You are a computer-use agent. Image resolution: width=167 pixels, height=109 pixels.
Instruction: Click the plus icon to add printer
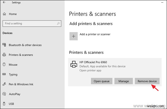[x=73, y=36]
